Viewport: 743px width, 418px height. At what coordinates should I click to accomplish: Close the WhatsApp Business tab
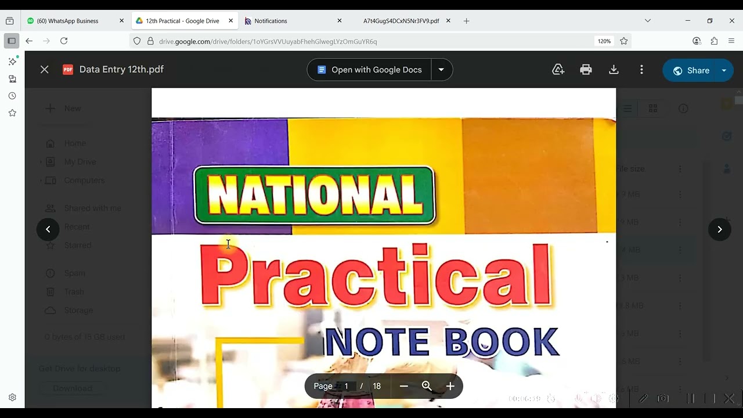click(121, 21)
